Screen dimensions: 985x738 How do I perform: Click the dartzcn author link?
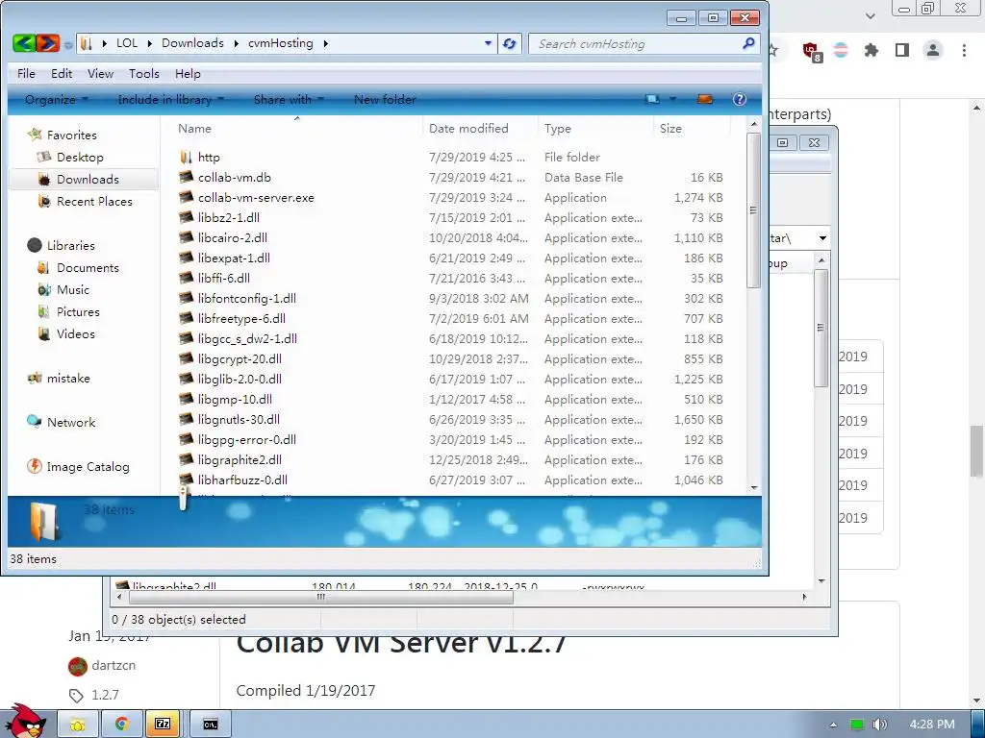coord(114,665)
